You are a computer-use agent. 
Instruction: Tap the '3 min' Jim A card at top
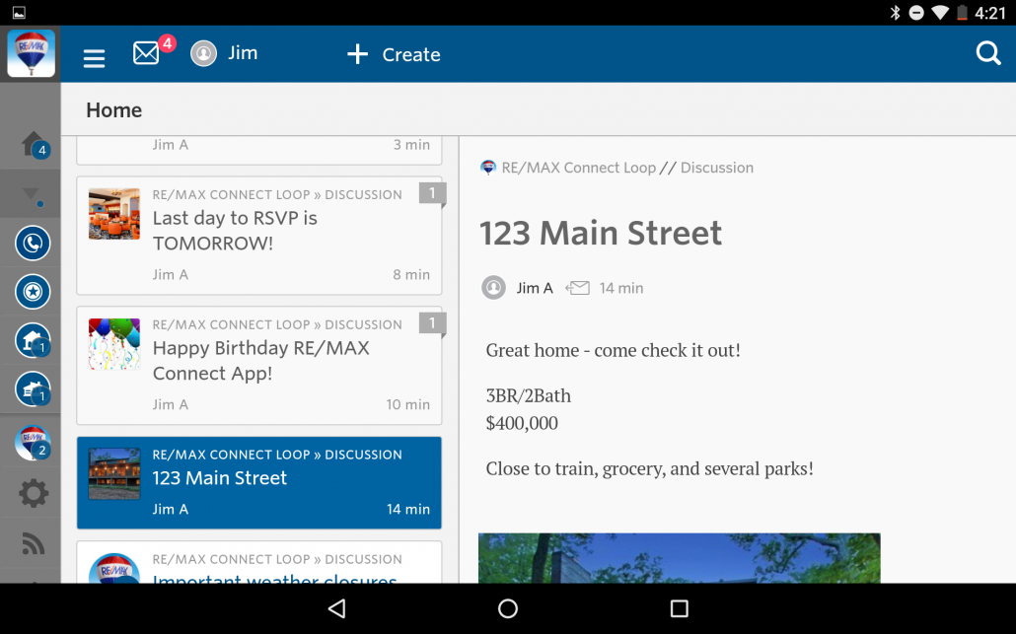(x=259, y=150)
